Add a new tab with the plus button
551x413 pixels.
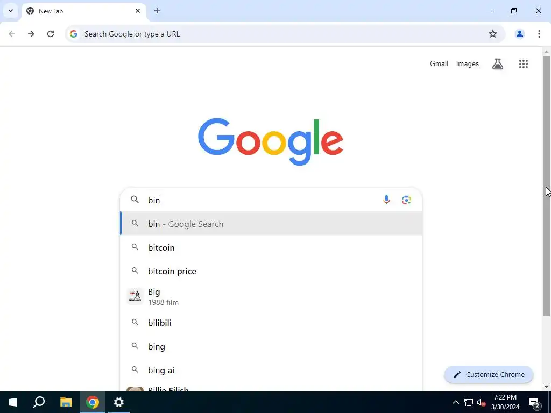pyautogui.click(x=157, y=11)
